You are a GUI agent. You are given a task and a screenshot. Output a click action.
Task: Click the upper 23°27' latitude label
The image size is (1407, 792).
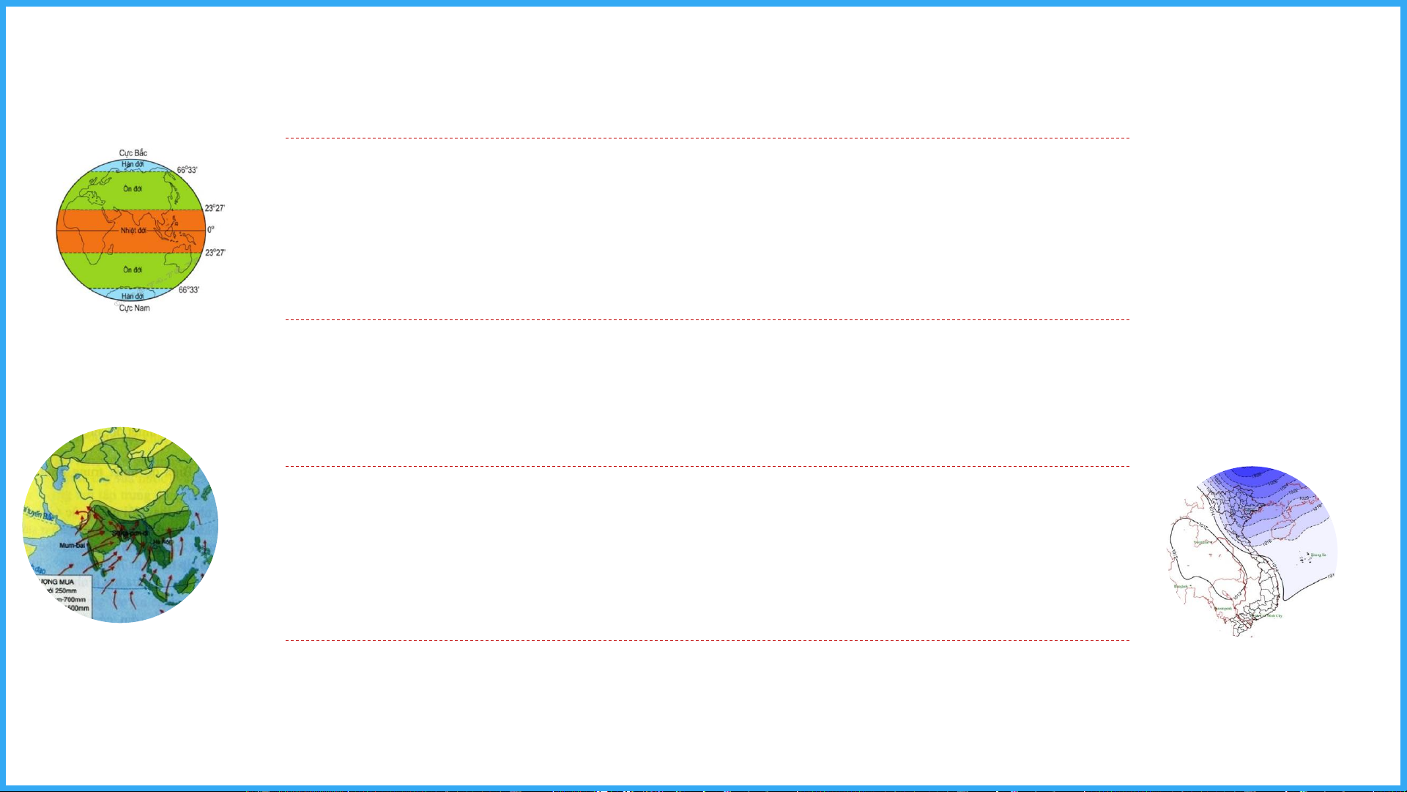tap(215, 208)
